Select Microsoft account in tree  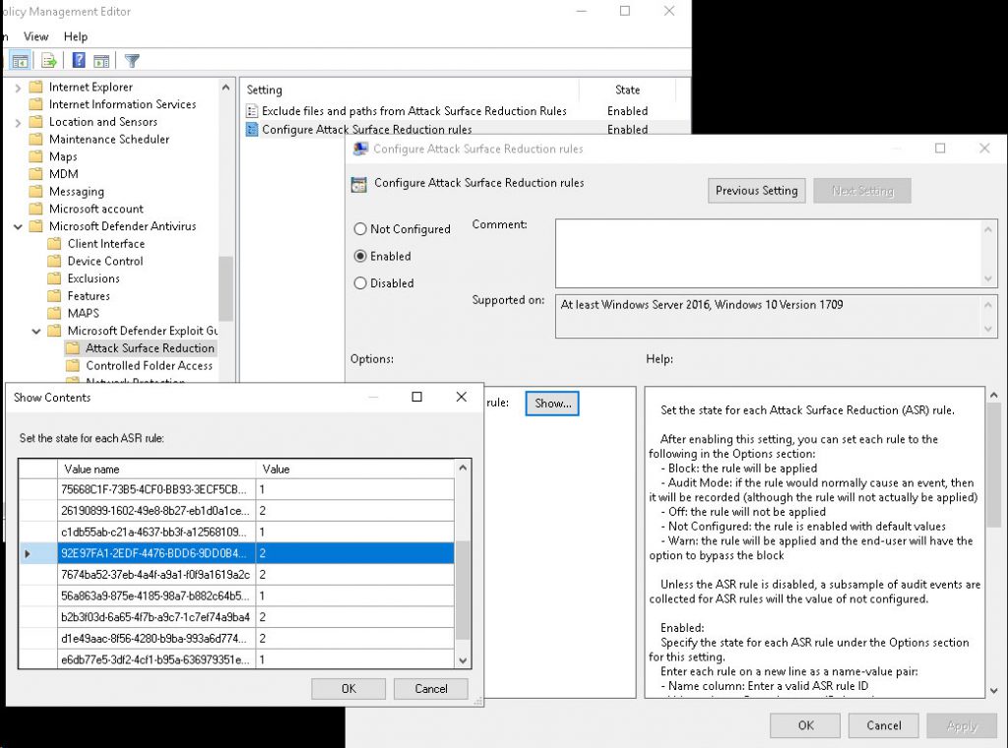point(96,209)
